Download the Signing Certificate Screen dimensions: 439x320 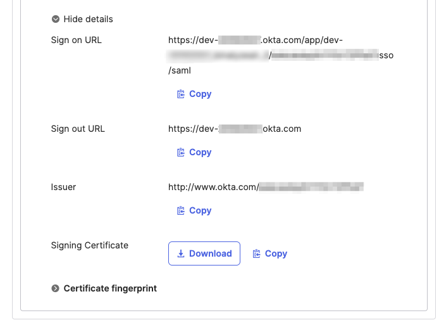click(x=204, y=253)
